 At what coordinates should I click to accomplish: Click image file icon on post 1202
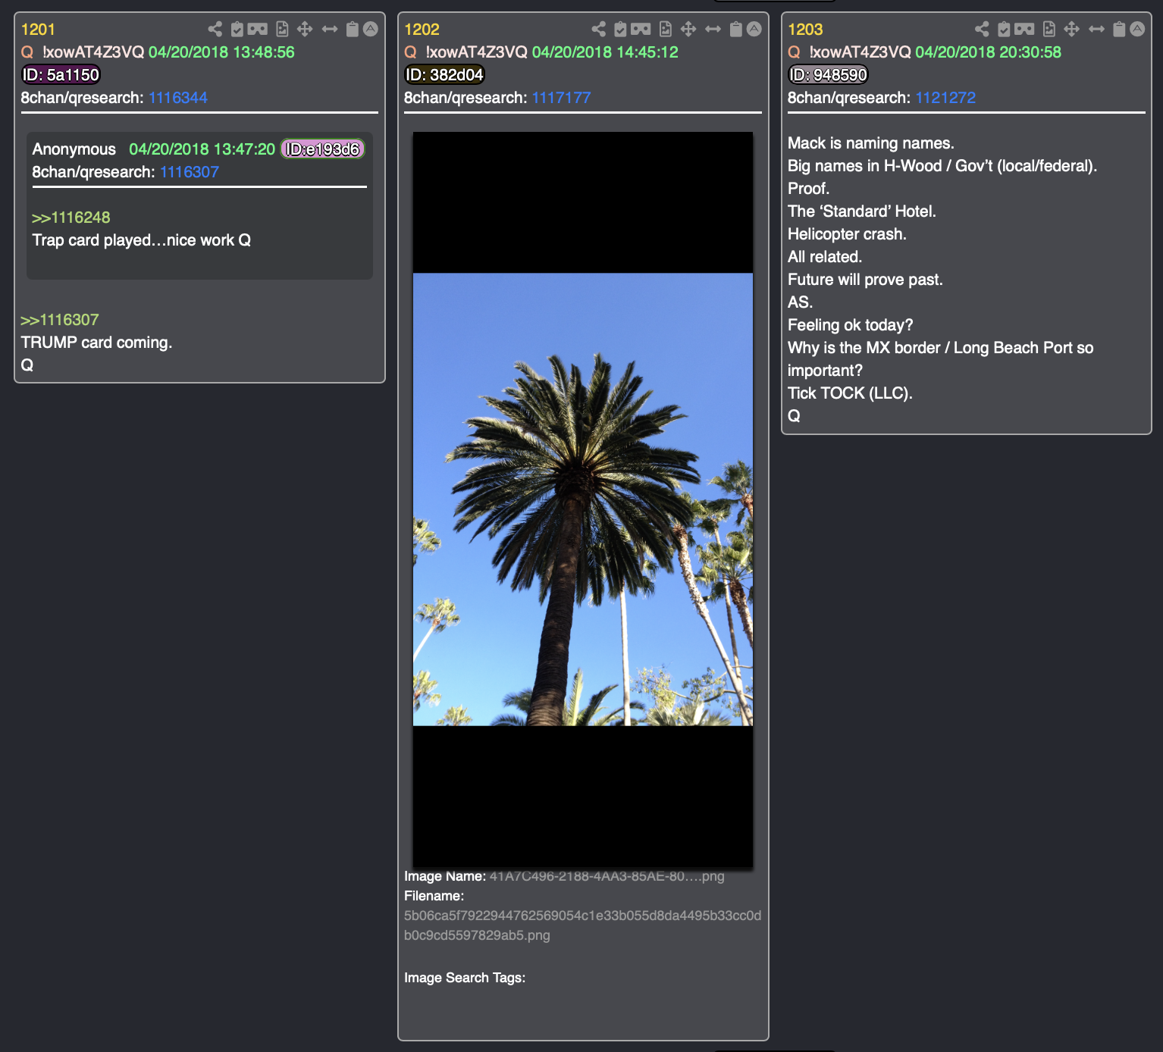(666, 30)
